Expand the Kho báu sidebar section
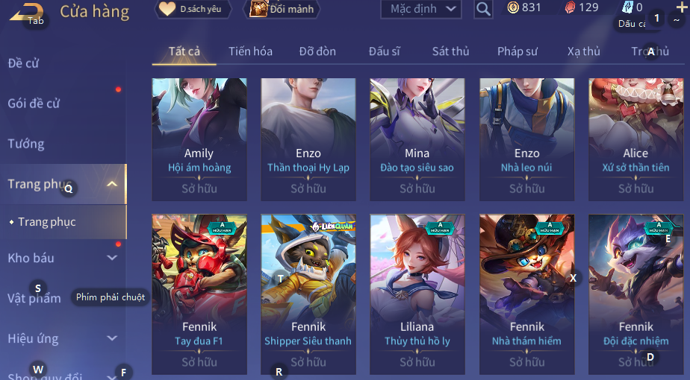 pos(112,258)
